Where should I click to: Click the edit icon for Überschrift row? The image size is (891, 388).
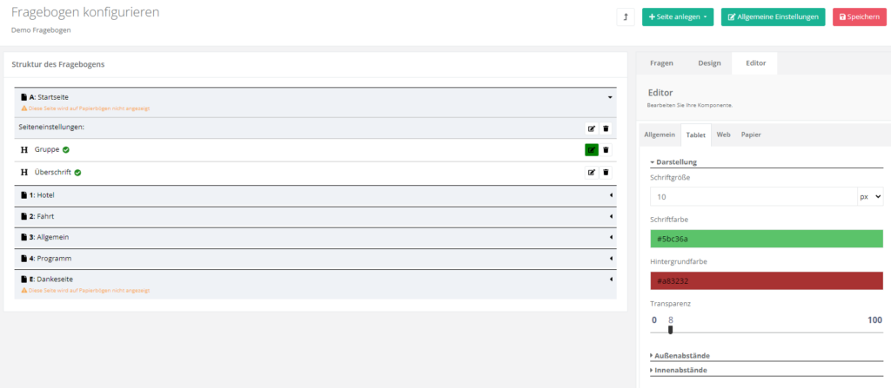click(x=592, y=173)
